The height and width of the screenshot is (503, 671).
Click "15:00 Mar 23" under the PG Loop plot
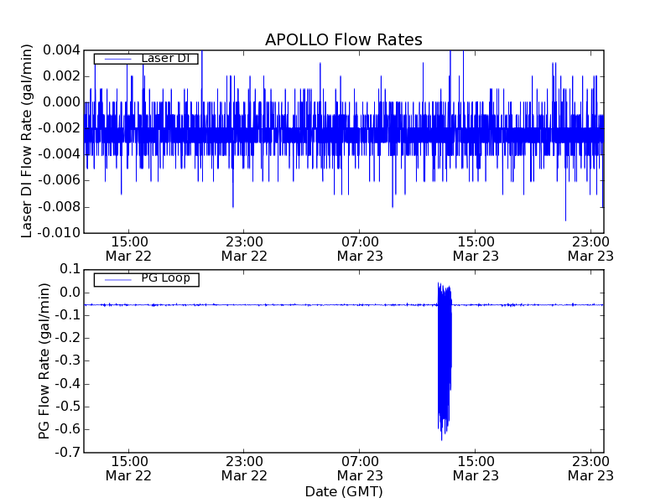tap(476, 469)
